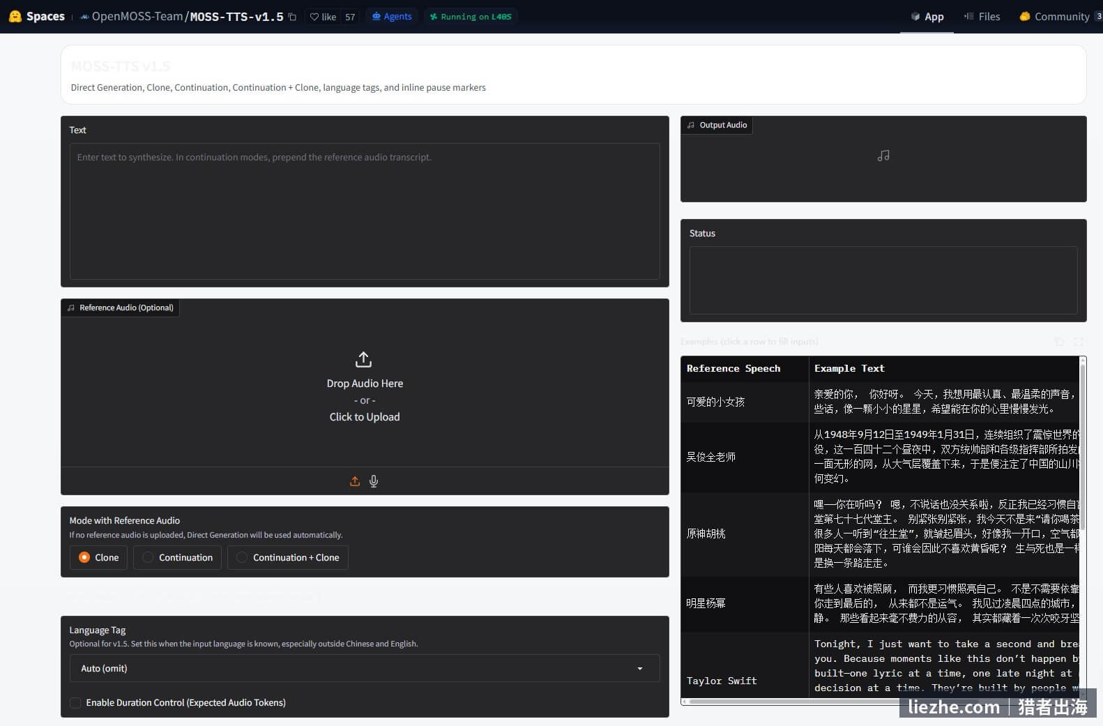
Task: Select the 明星杨幂 example row
Action: point(880,603)
